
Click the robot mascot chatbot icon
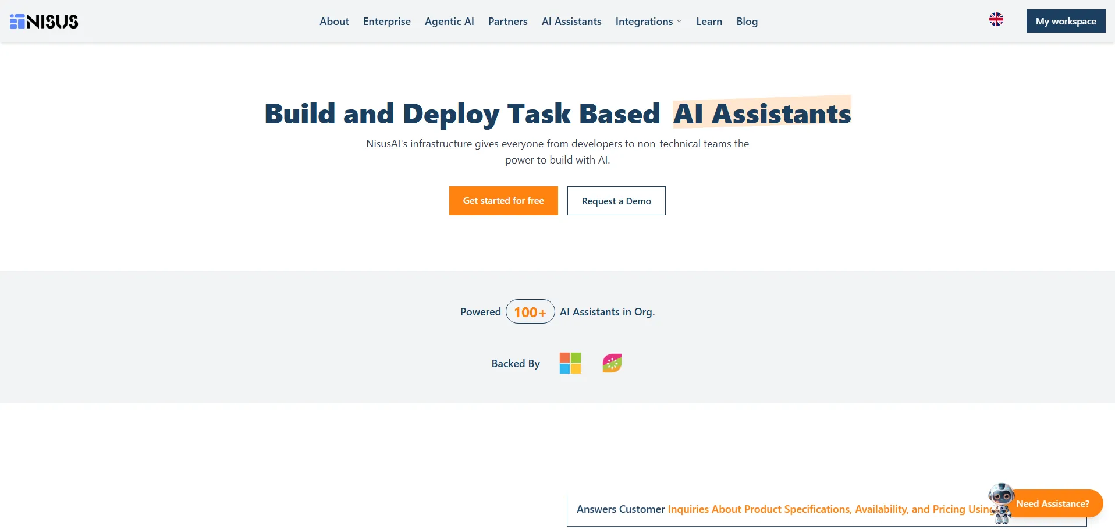pos(1002,502)
